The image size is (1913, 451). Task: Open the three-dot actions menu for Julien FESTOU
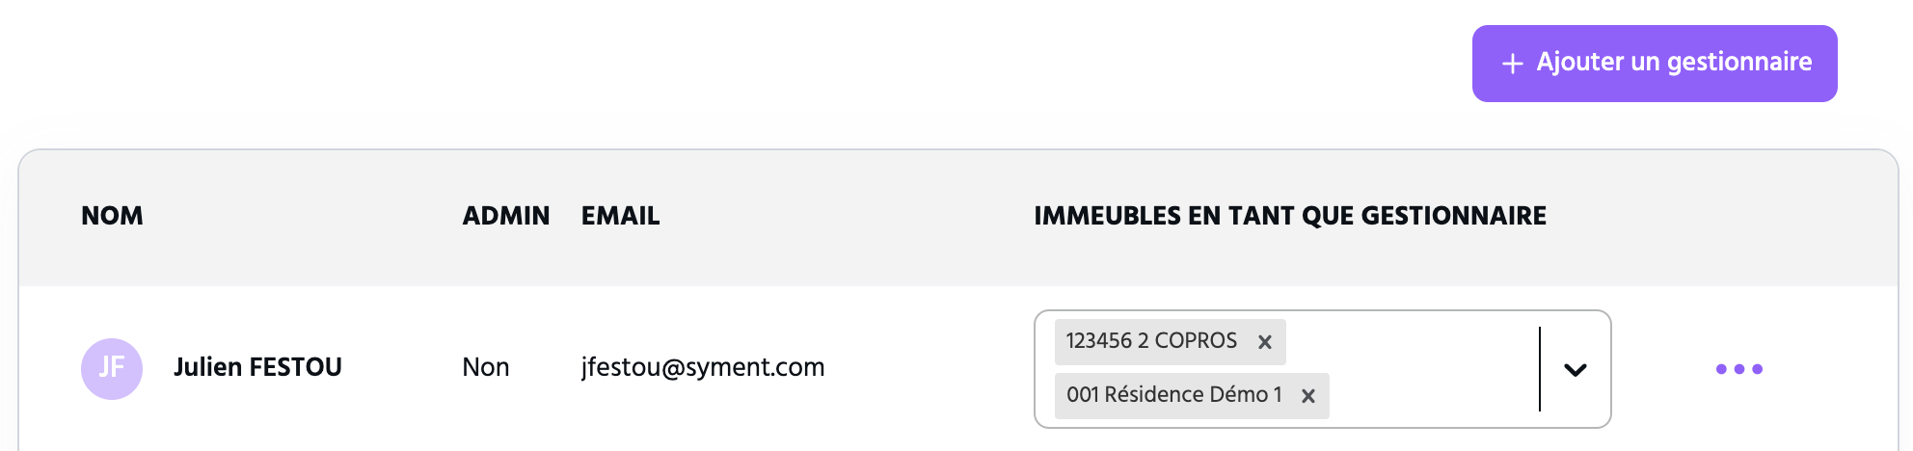pyautogui.click(x=1739, y=369)
